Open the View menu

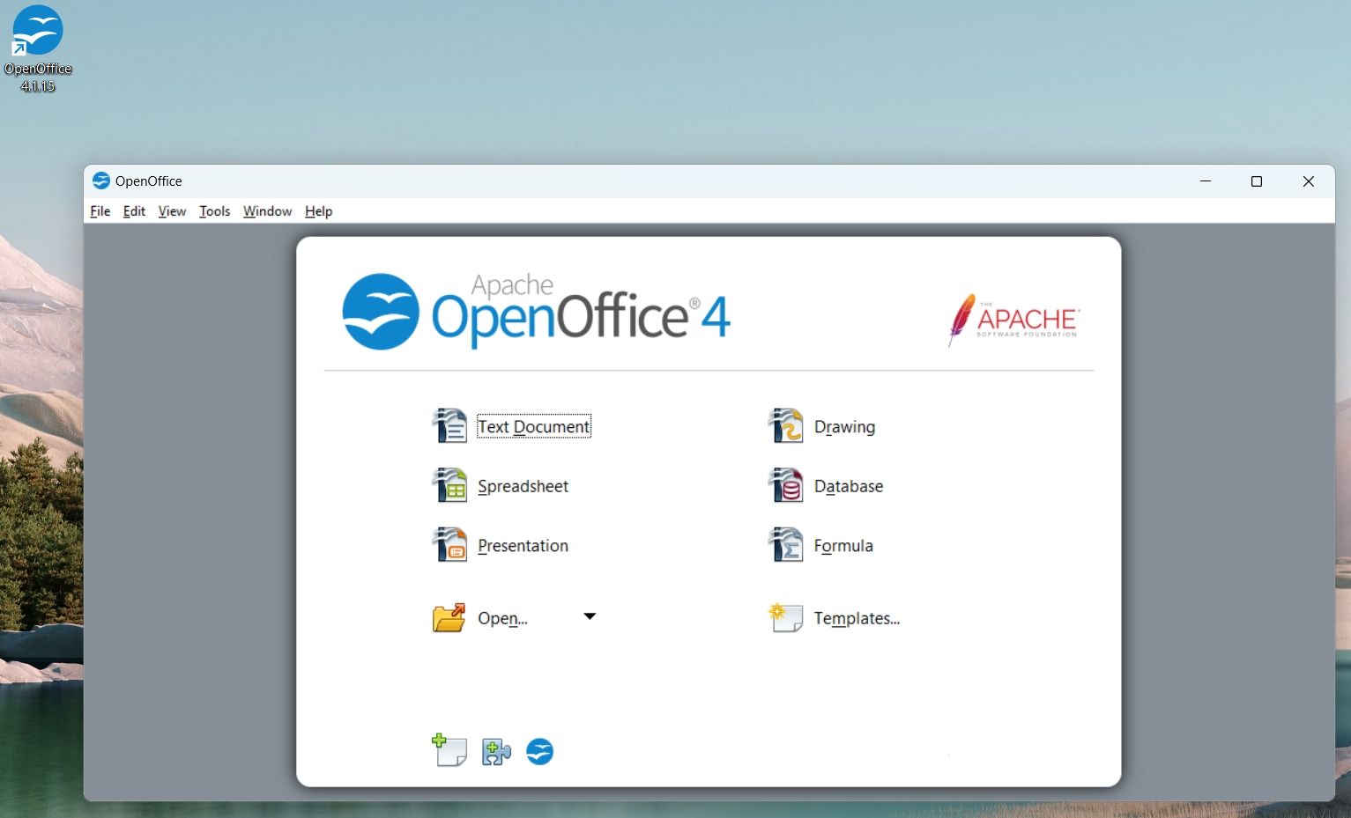172,211
